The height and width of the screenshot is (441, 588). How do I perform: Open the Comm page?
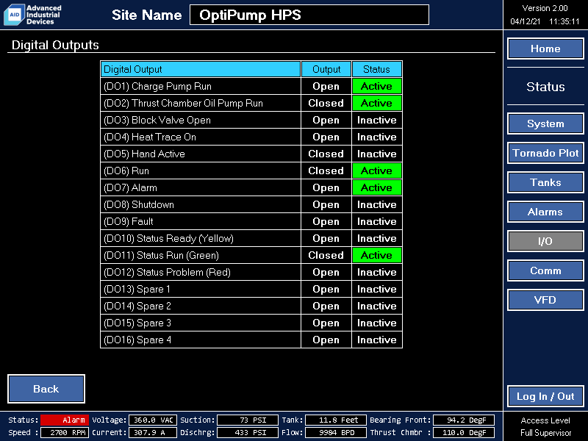coord(545,270)
